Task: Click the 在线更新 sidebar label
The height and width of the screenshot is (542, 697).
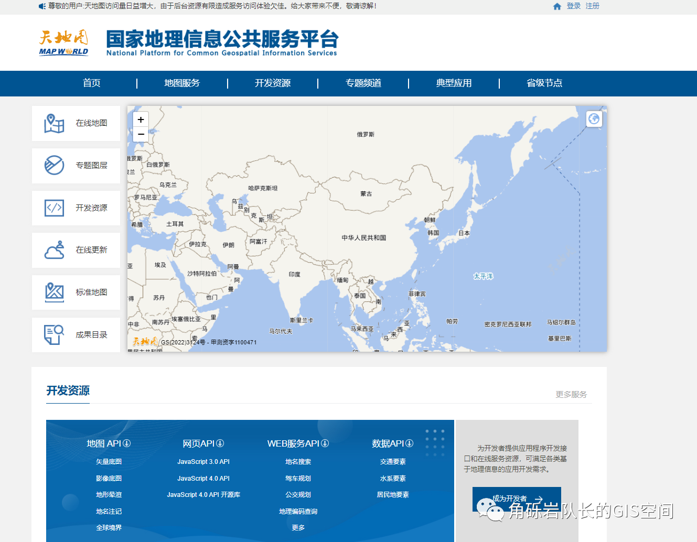Action: pyautogui.click(x=91, y=250)
